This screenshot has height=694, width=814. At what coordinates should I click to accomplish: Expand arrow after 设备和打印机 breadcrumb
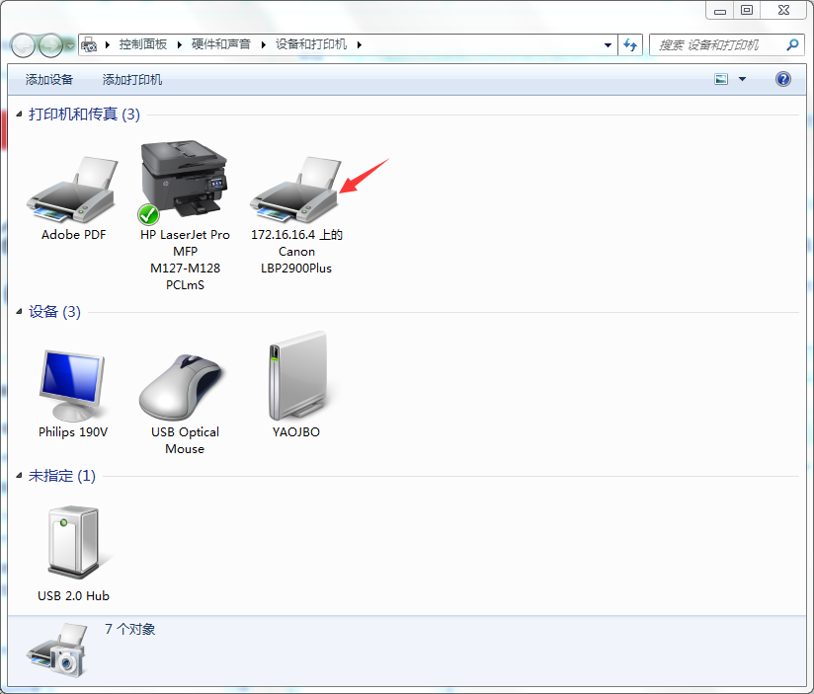[x=359, y=45]
